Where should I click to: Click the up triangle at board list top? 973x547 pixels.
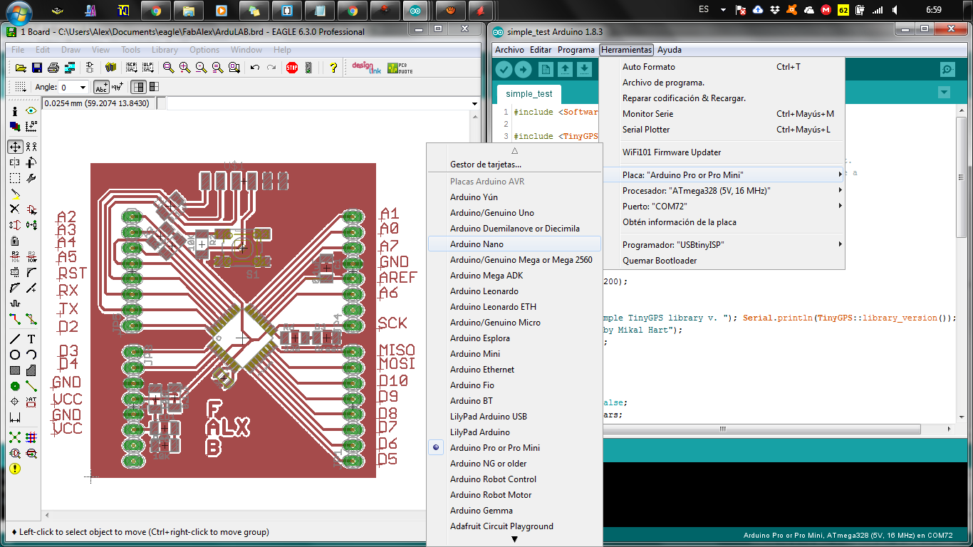click(x=514, y=150)
